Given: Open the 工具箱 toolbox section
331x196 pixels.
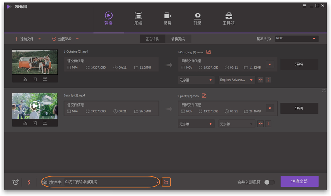Looking at the screenshot, I should coord(228,18).
